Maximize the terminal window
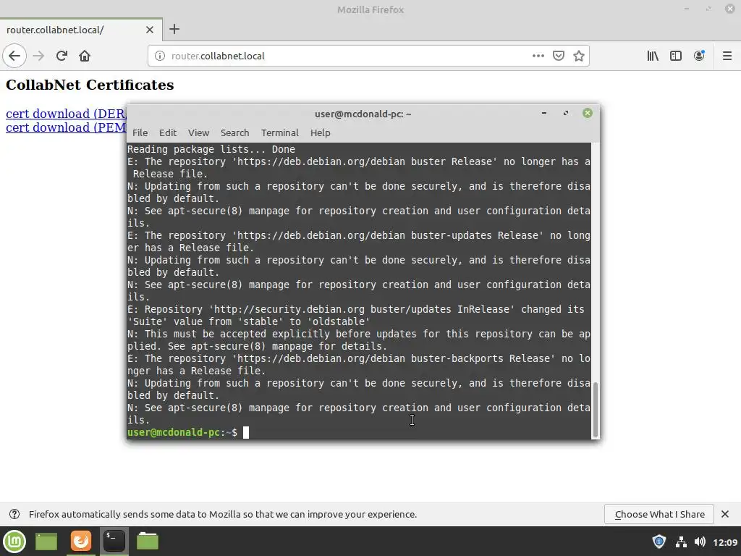This screenshot has height=556, width=741. [x=566, y=113]
